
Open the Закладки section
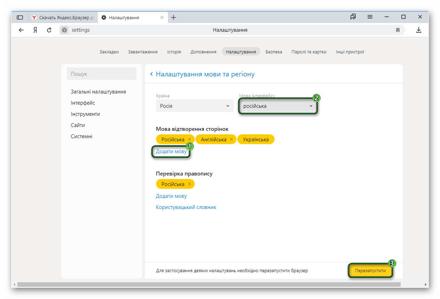point(109,52)
